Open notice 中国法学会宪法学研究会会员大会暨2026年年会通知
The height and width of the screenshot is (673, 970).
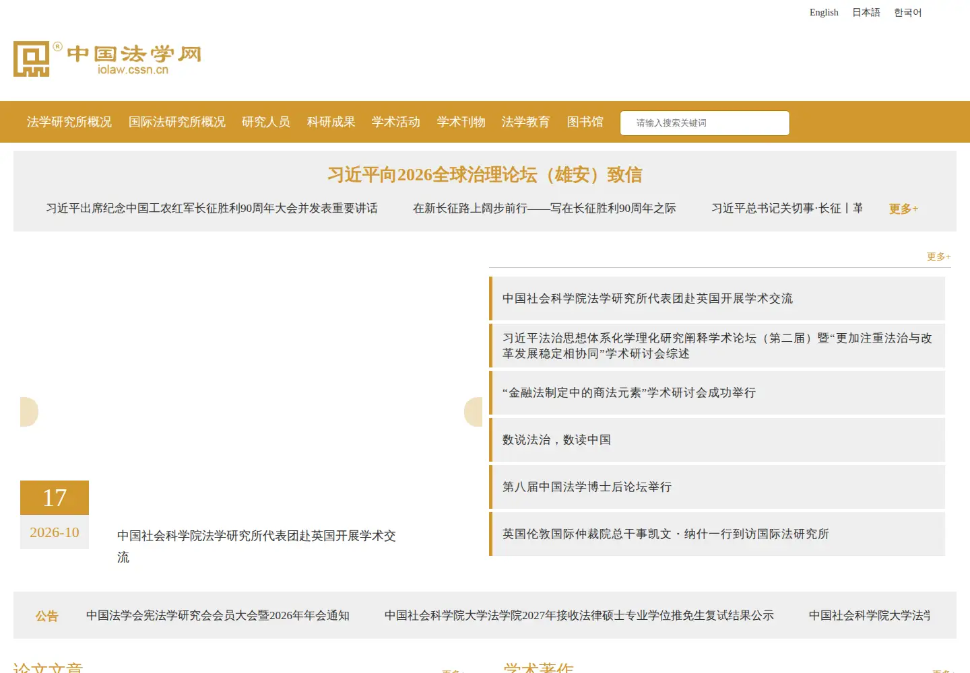218,615
